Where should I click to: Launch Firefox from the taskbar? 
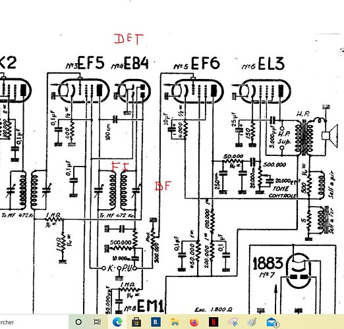(x=194, y=322)
